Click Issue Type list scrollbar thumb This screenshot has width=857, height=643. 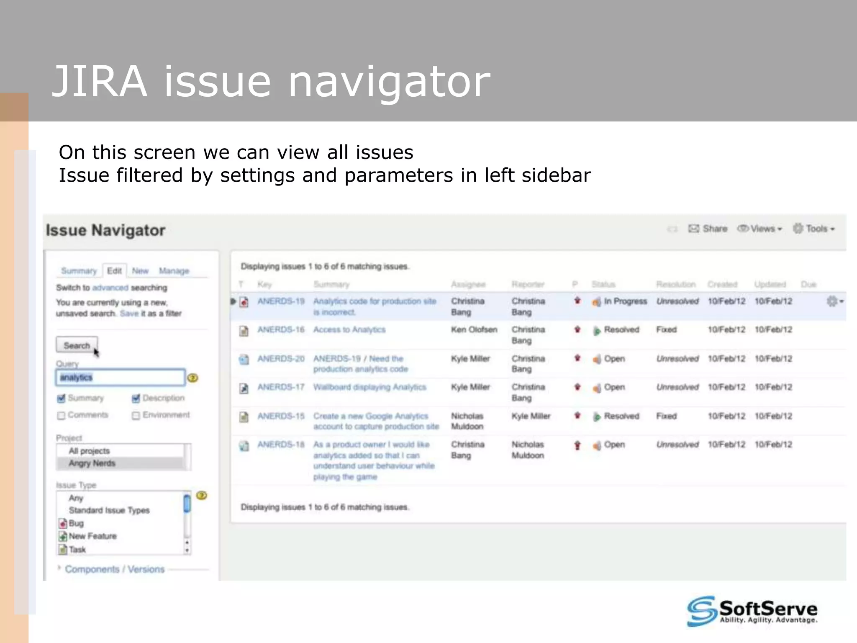(x=187, y=504)
